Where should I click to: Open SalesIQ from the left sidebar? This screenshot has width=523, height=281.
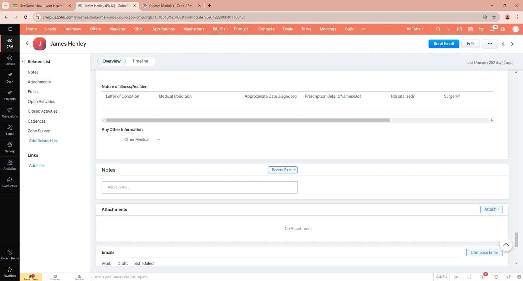tap(10, 60)
